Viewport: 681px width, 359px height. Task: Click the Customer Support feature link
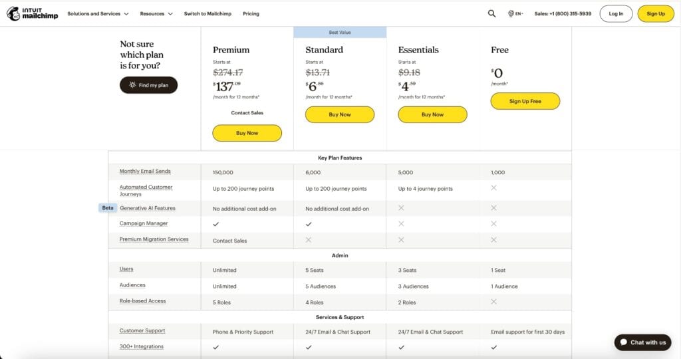tap(142, 330)
